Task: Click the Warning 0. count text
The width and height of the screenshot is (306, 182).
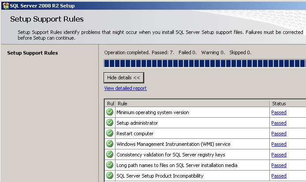Action: pos(213,52)
